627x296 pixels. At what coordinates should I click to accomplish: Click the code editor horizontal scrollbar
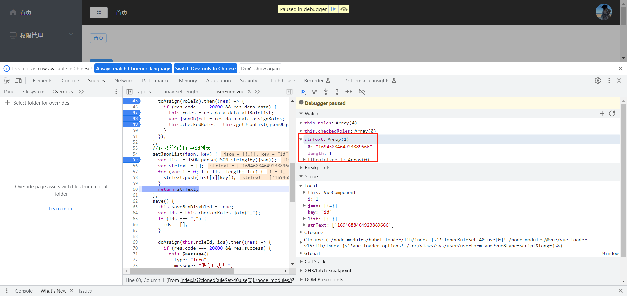pyautogui.click(x=182, y=271)
